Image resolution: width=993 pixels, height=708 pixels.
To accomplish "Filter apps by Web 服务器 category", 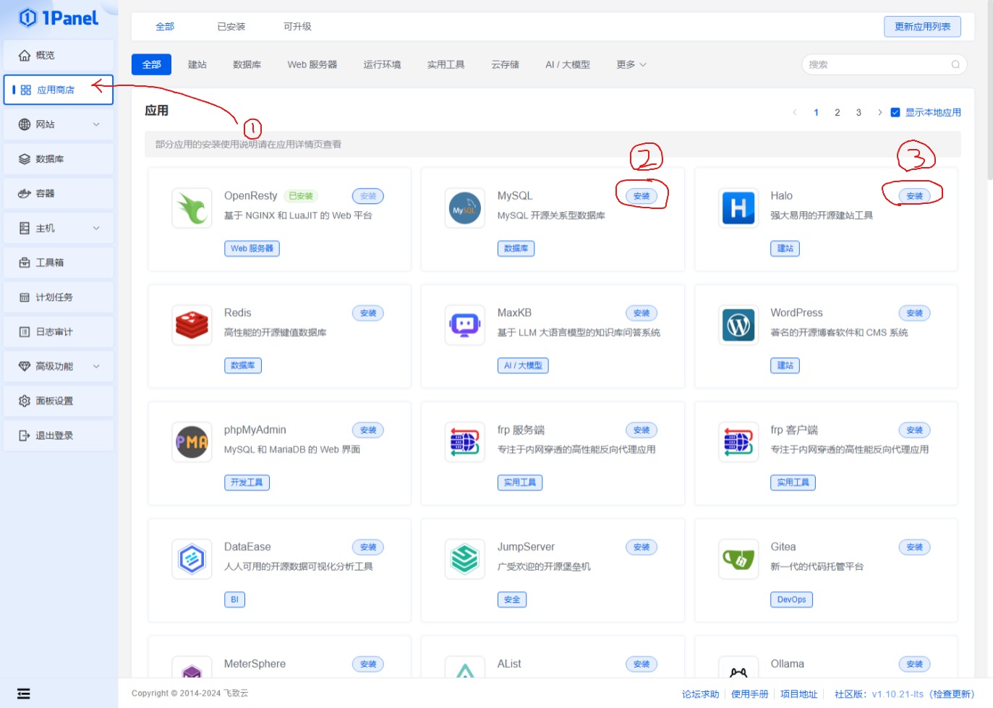I will 312,64.
